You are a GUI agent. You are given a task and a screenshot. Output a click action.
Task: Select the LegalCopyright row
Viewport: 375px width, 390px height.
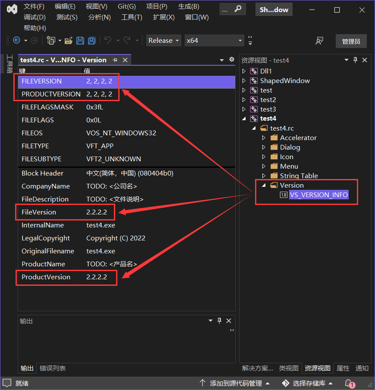click(126, 238)
